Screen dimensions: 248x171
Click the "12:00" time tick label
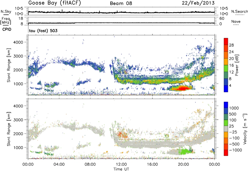[x=121, y=165]
